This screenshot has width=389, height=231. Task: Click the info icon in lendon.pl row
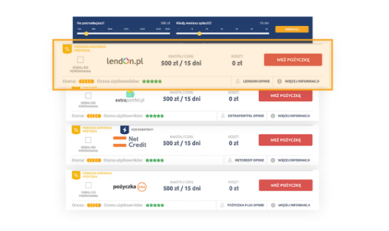pos(279,81)
